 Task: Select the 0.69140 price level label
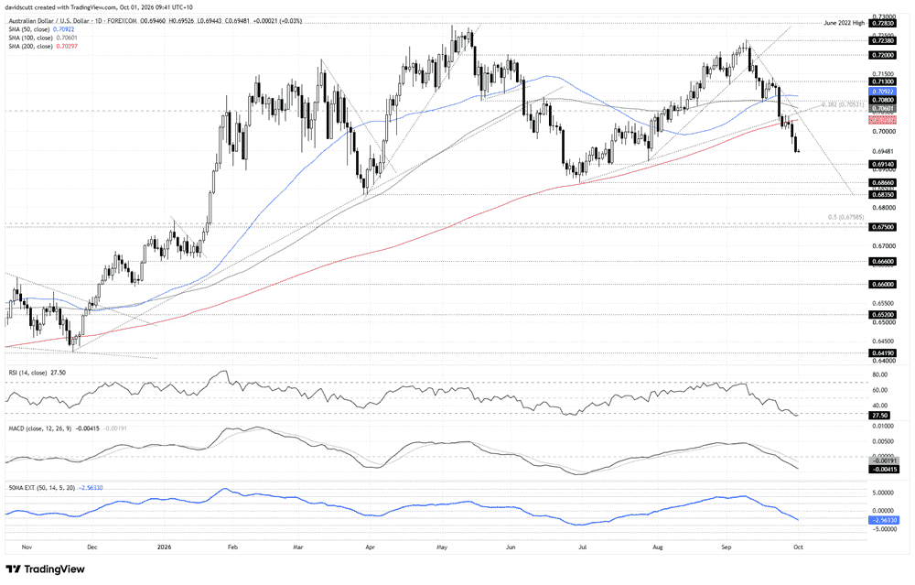(x=882, y=165)
